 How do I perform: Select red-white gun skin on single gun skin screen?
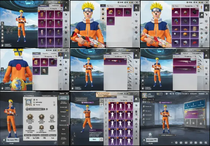pyautogui.click(x=115, y=62)
